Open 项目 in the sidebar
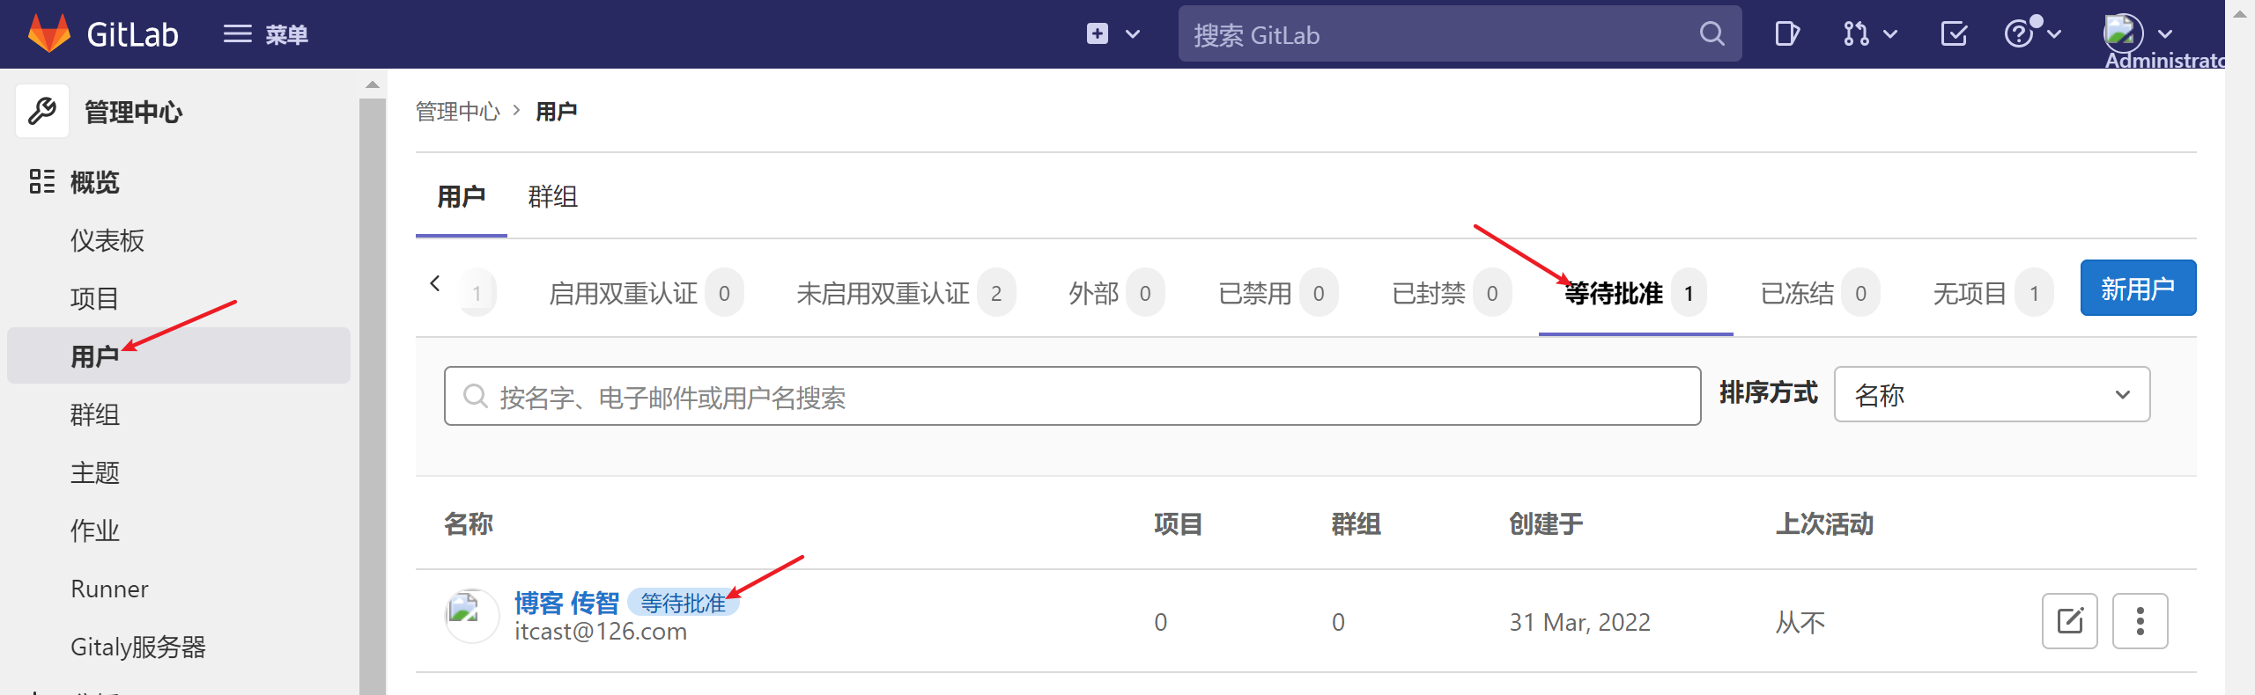The width and height of the screenshot is (2255, 695). 94,298
